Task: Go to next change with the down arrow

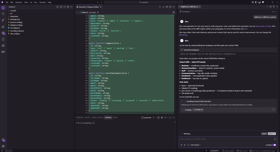Action: coord(163,7)
